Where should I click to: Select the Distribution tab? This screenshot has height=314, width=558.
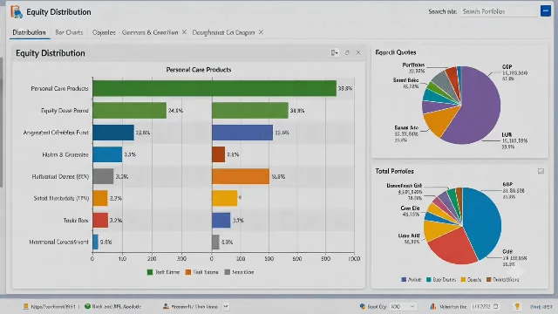coord(29,32)
